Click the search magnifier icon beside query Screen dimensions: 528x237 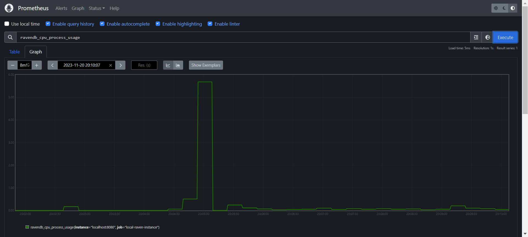pos(10,37)
